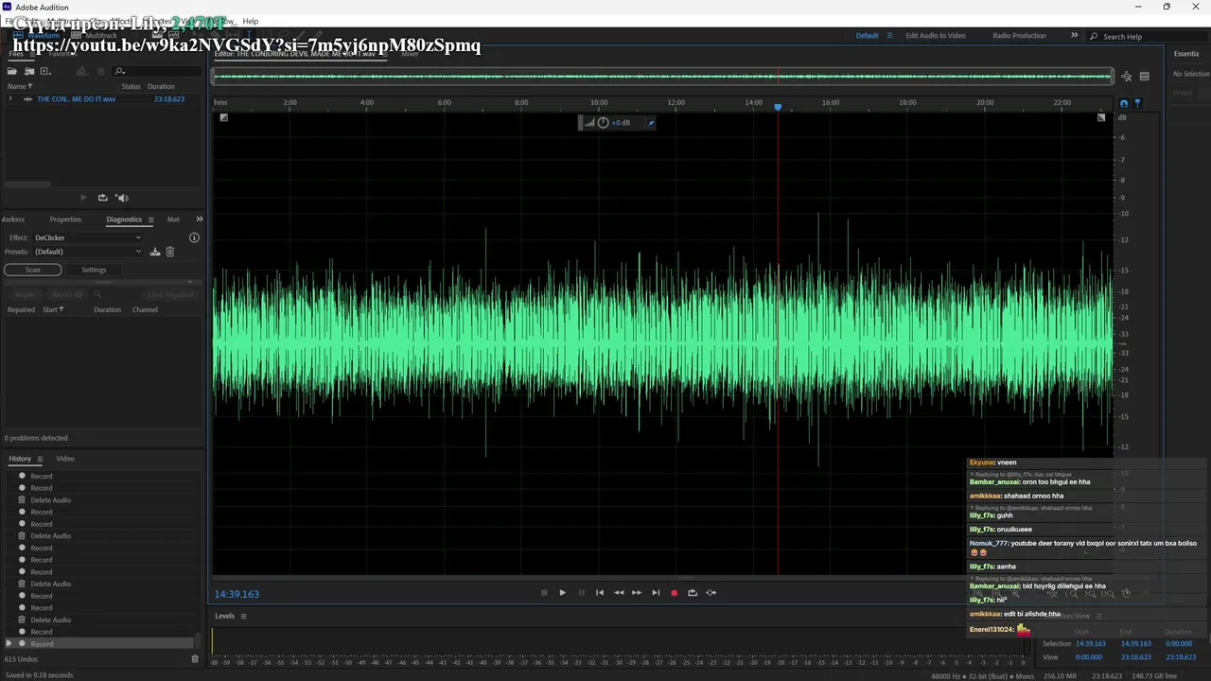The image size is (1211, 681).
Task: Switch to the Edit Audio to Video workspace
Action: 936,36
